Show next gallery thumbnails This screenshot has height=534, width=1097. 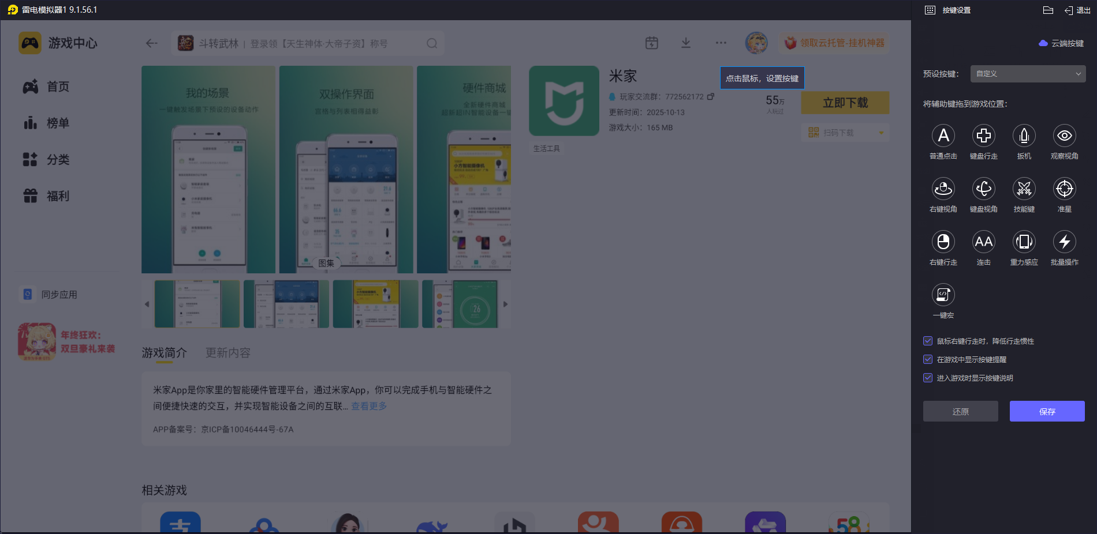pyautogui.click(x=505, y=304)
